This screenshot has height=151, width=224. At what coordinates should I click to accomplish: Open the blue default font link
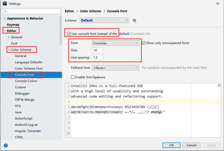click(124, 34)
